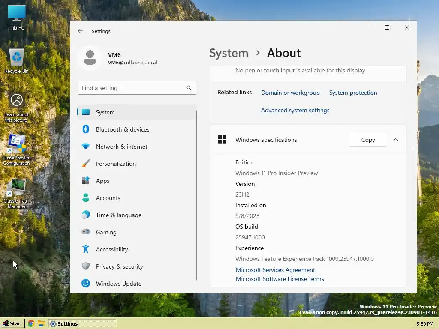Select Network & internet menu label
Image resolution: width=439 pixels, height=329 pixels.
[x=121, y=147]
